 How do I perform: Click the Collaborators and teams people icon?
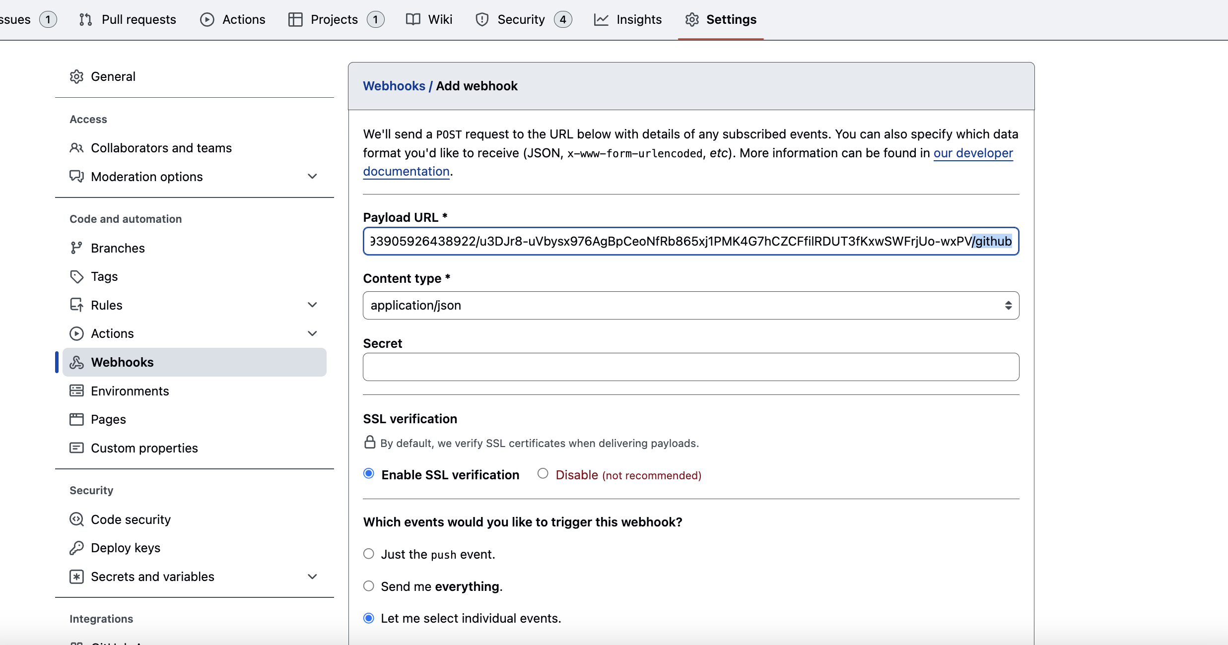tap(76, 148)
